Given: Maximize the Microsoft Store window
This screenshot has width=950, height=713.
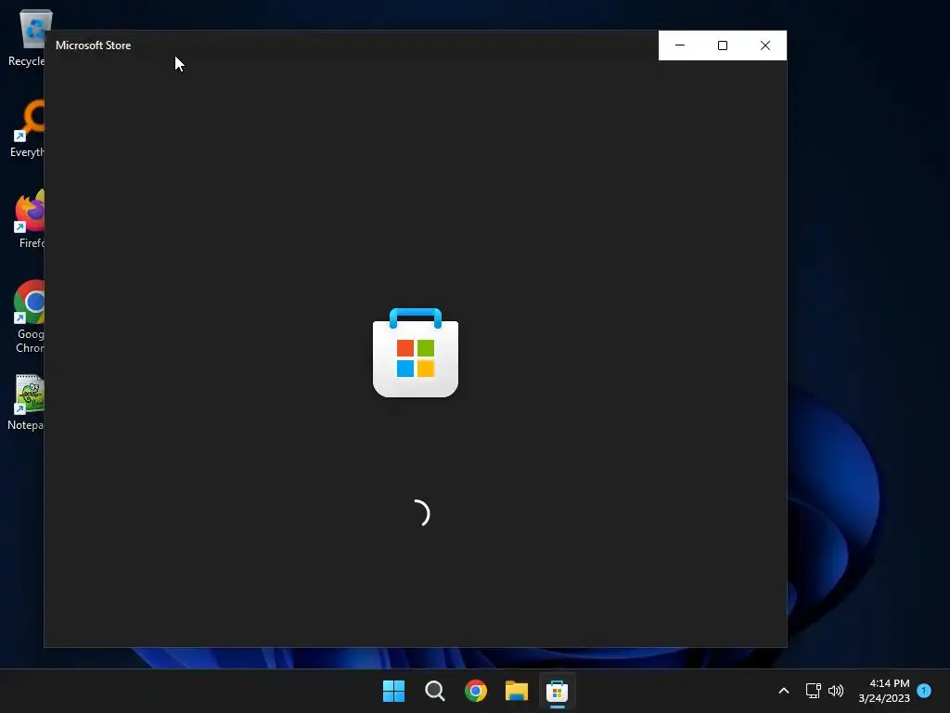Looking at the screenshot, I should tap(722, 45).
